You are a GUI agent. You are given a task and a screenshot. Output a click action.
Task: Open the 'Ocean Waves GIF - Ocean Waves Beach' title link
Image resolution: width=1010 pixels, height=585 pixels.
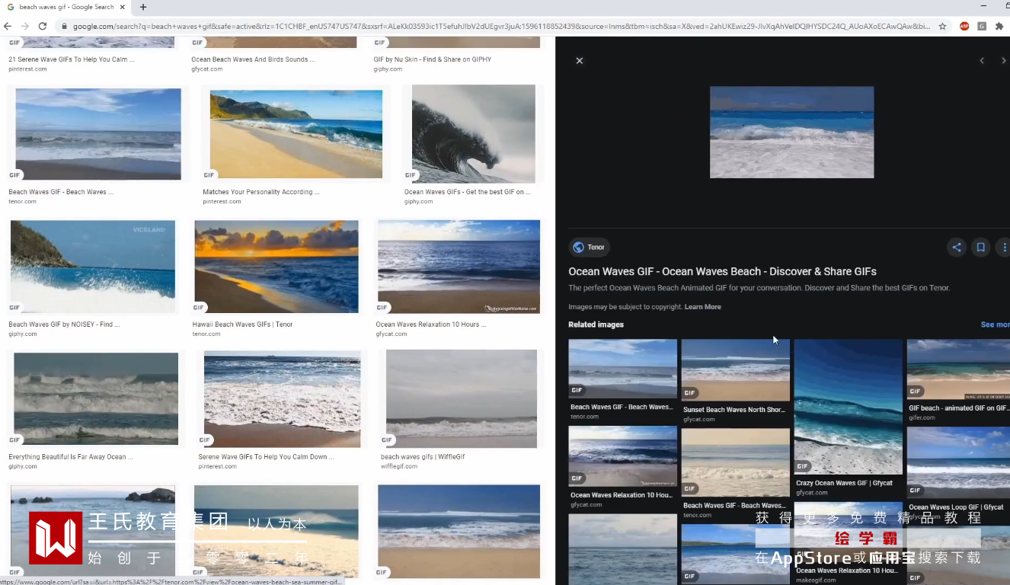point(722,271)
